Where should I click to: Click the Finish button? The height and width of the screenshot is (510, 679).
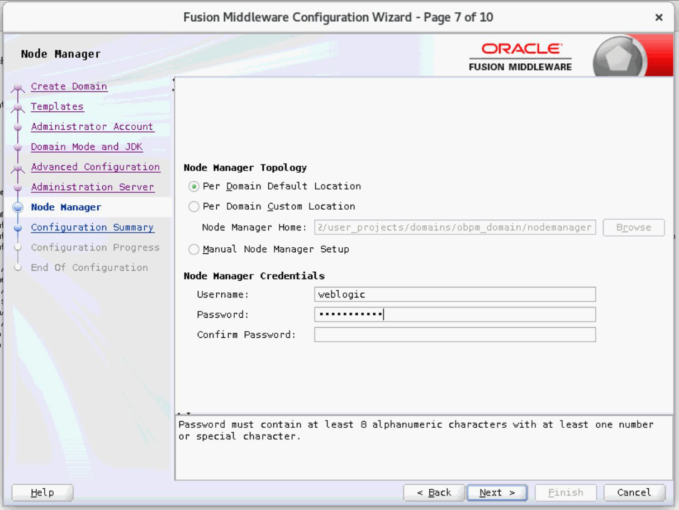[566, 493]
